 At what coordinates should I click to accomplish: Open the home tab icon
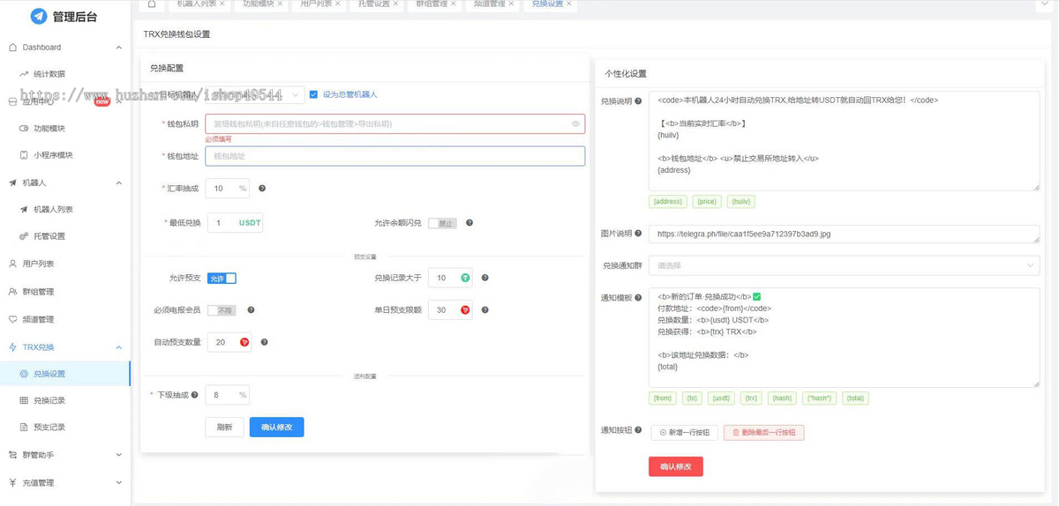152,4
